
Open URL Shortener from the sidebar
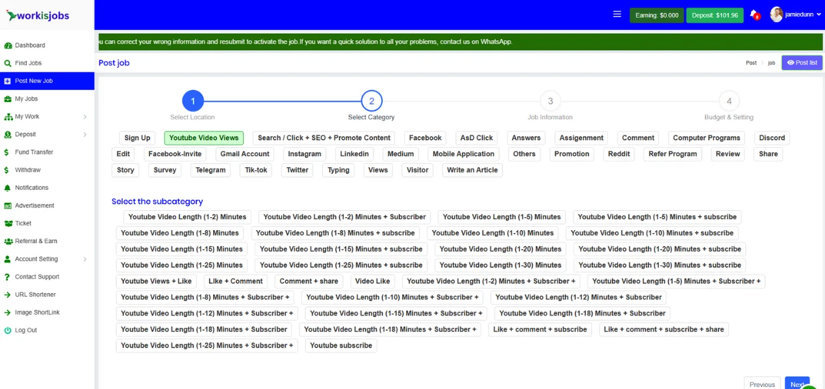click(x=35, y=295)
